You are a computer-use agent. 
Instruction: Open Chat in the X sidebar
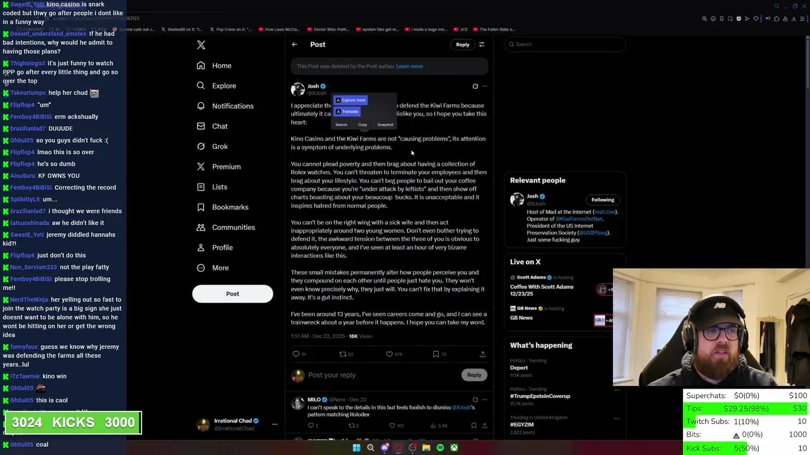point(212,126)
